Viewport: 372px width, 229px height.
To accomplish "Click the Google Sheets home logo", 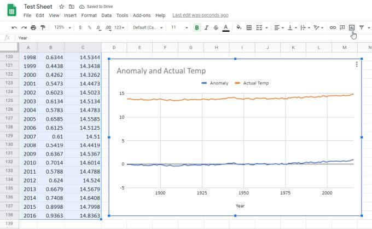I will pos(11,11).
